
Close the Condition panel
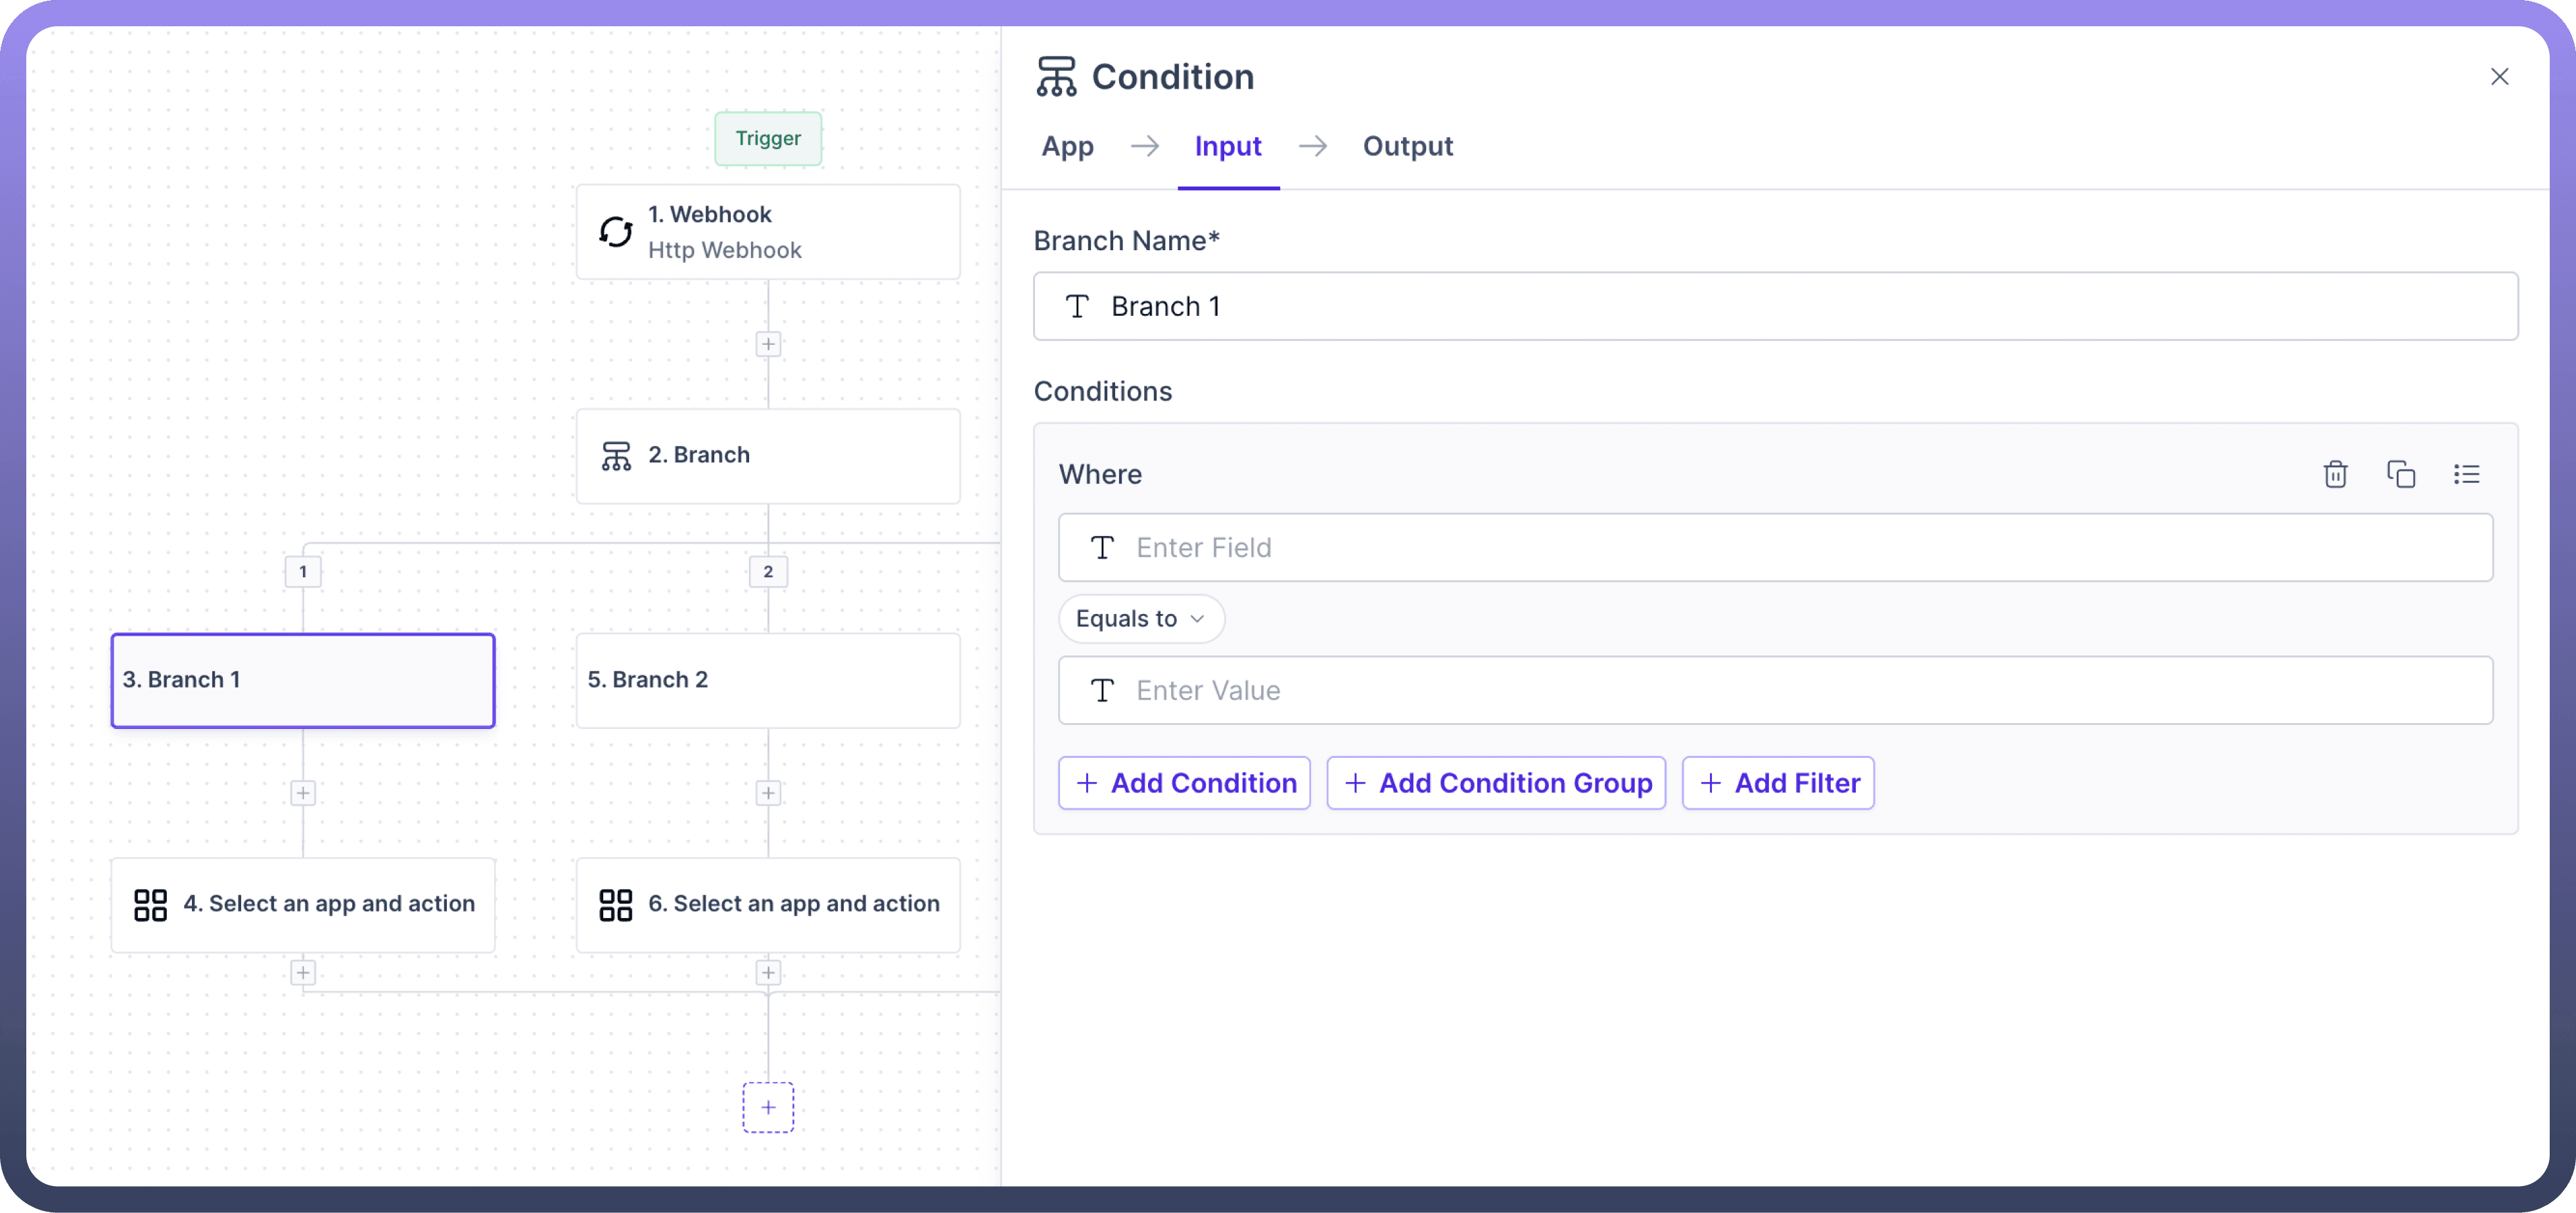[x=2499, y=77]
